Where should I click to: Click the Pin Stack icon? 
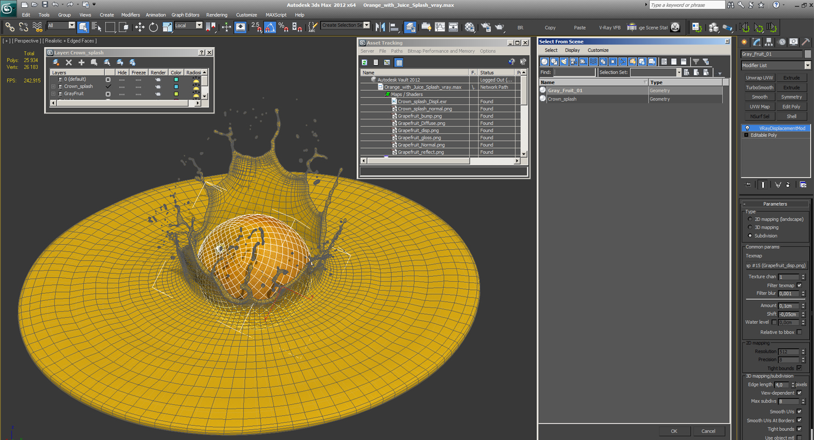click(749, 185)
